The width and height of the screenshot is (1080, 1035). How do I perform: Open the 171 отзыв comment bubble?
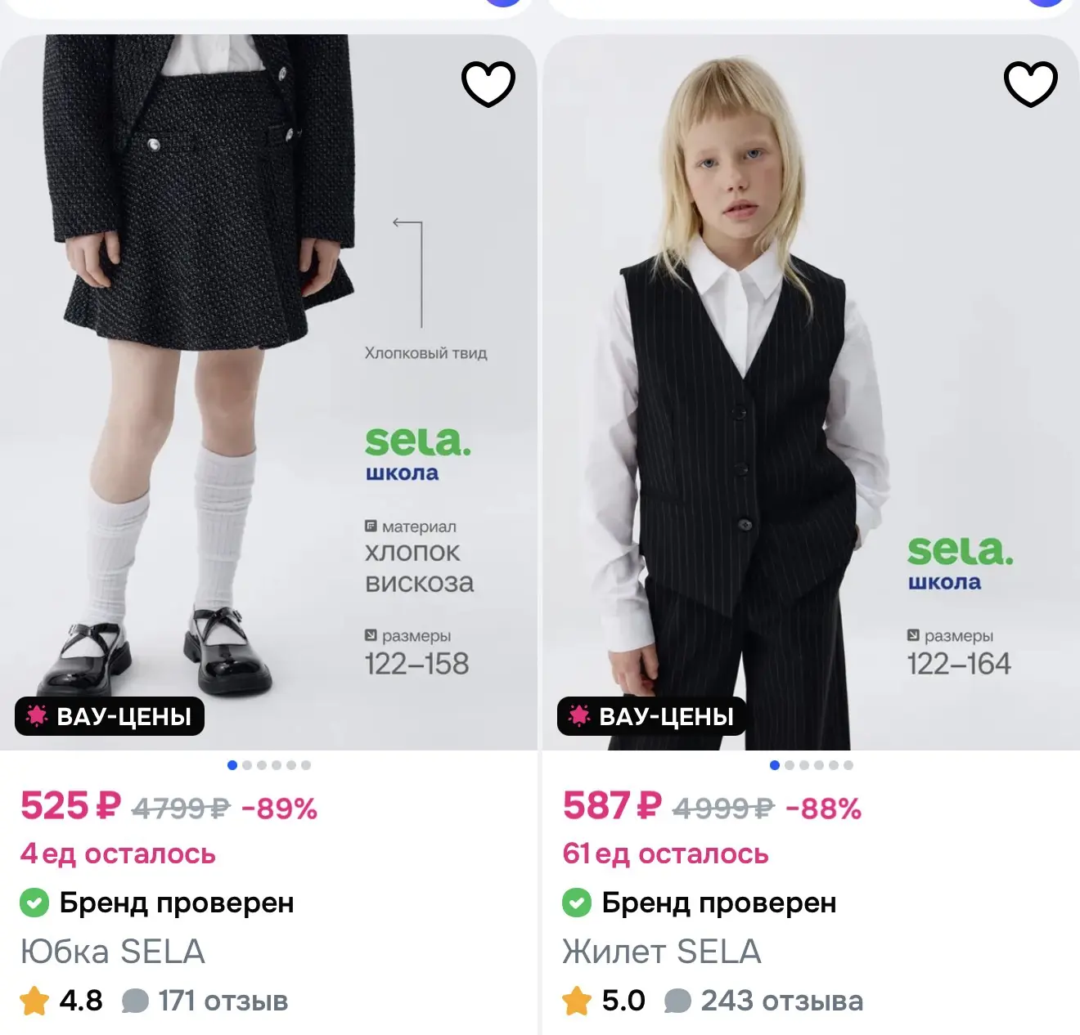click(x=135, y=1001)
